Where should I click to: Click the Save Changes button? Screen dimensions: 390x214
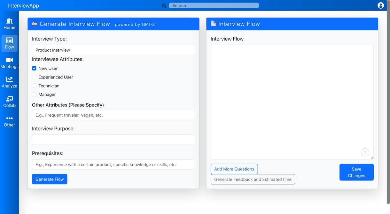pyautogui.click(x=356, y=172)
